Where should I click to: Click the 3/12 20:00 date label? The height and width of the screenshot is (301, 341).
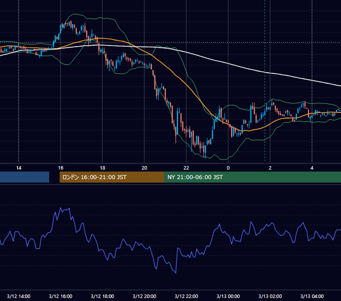[144, 296]
